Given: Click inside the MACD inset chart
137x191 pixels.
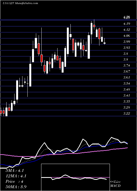Looking at the screenshot, I should pyautogui.click(x=75, y=177).
